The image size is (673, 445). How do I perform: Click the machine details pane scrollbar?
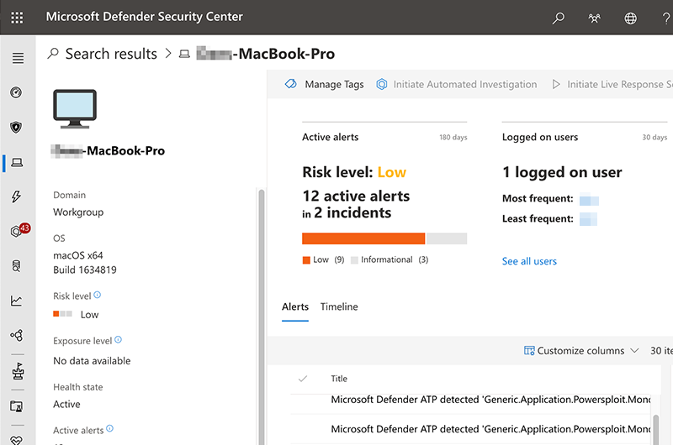click(262, 316)
